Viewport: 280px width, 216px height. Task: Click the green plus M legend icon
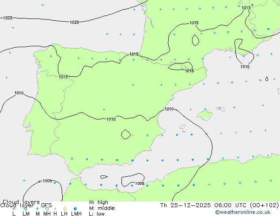37,209
